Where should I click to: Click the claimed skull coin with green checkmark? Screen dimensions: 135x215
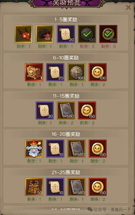point(108,34)
